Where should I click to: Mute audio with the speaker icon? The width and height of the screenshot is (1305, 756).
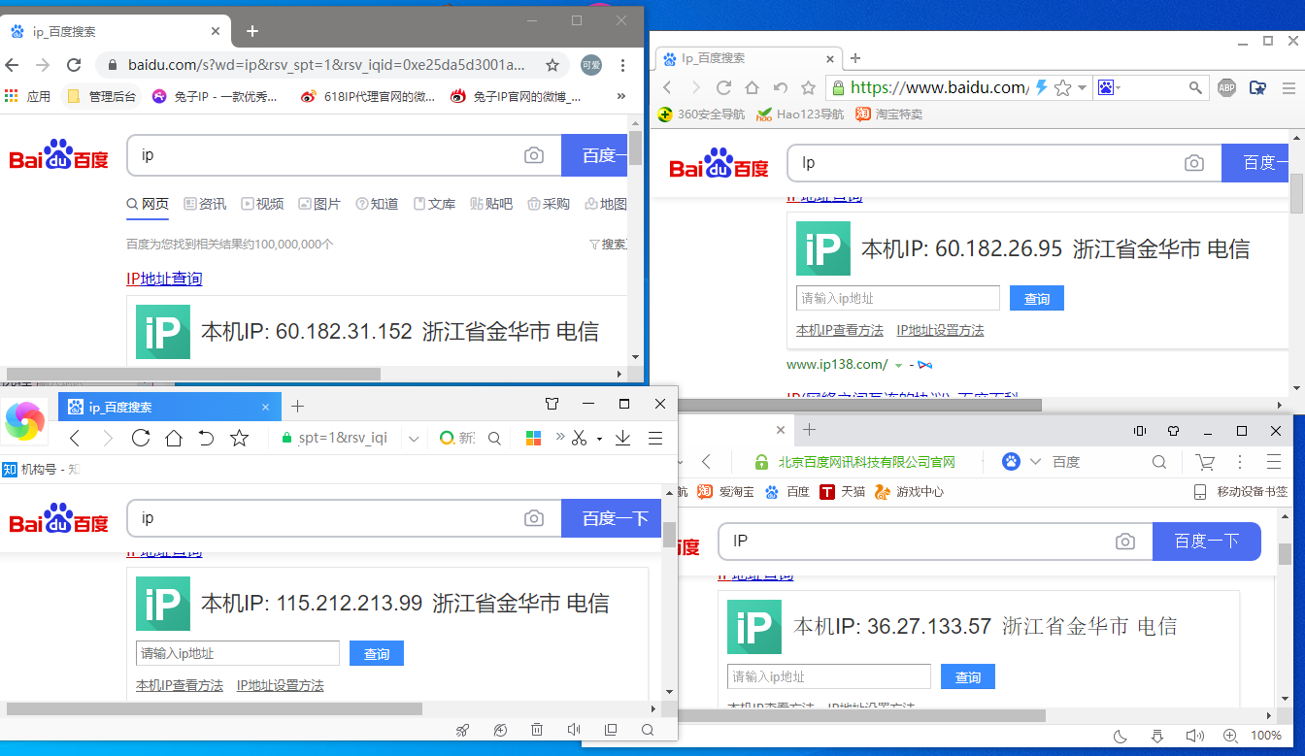(x=573, y=729)
